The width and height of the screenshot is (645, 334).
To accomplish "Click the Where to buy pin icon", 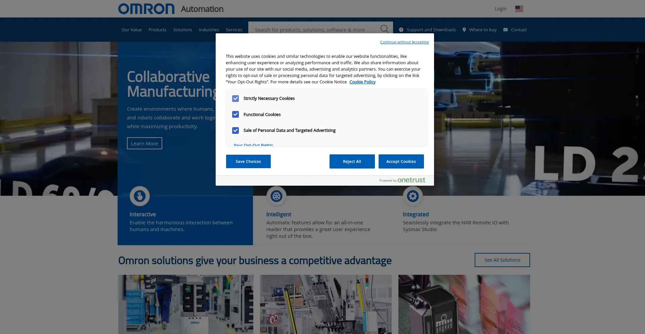I will (464, 30).
